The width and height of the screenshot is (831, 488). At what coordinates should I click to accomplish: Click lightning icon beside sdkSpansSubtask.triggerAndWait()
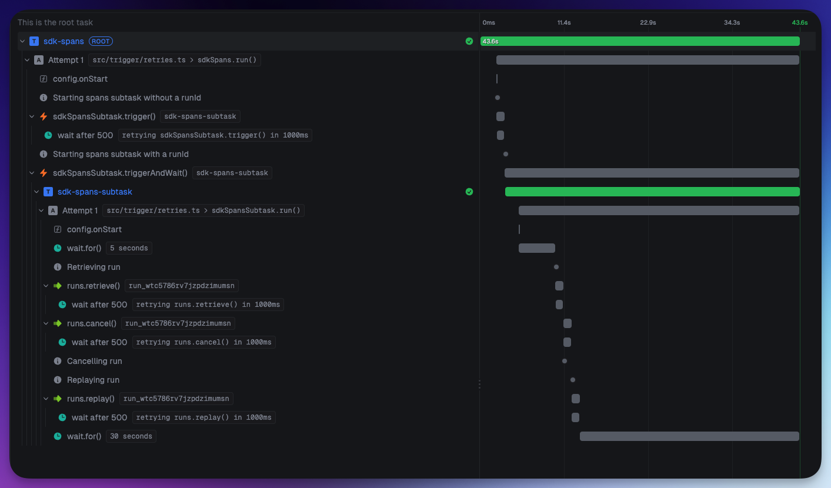(44, 173)
